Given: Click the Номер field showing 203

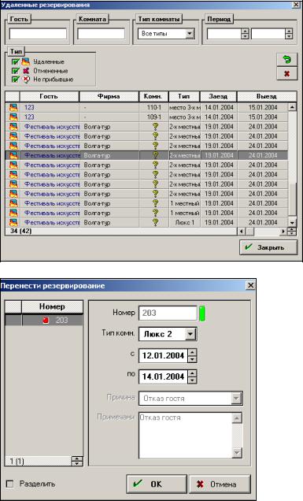Looking at the screenshot, I should [x=168, y=314].
